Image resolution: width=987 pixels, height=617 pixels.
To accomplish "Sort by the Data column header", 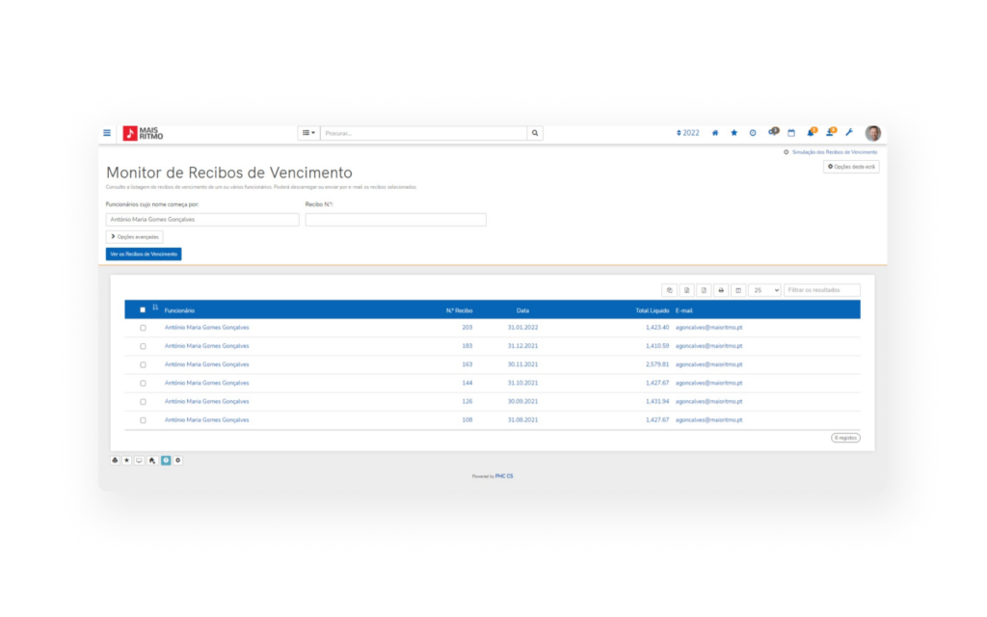I will 522,310.
